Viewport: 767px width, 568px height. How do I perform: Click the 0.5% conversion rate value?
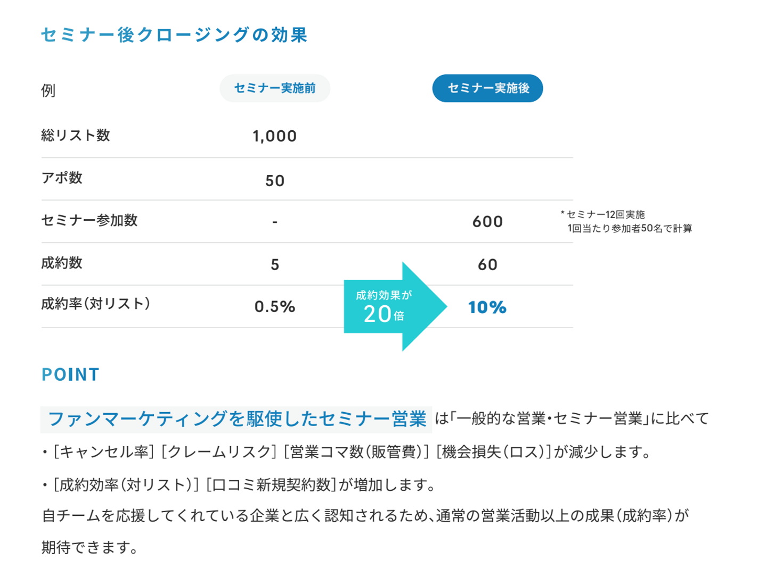tap(275, 307)
